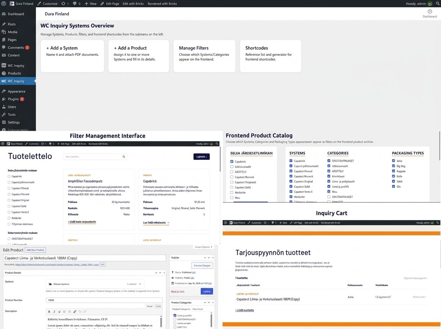Uncheck Säkki under PACKAGING TYPES
This screenshot has height=329, width=441.
(393, 181)
